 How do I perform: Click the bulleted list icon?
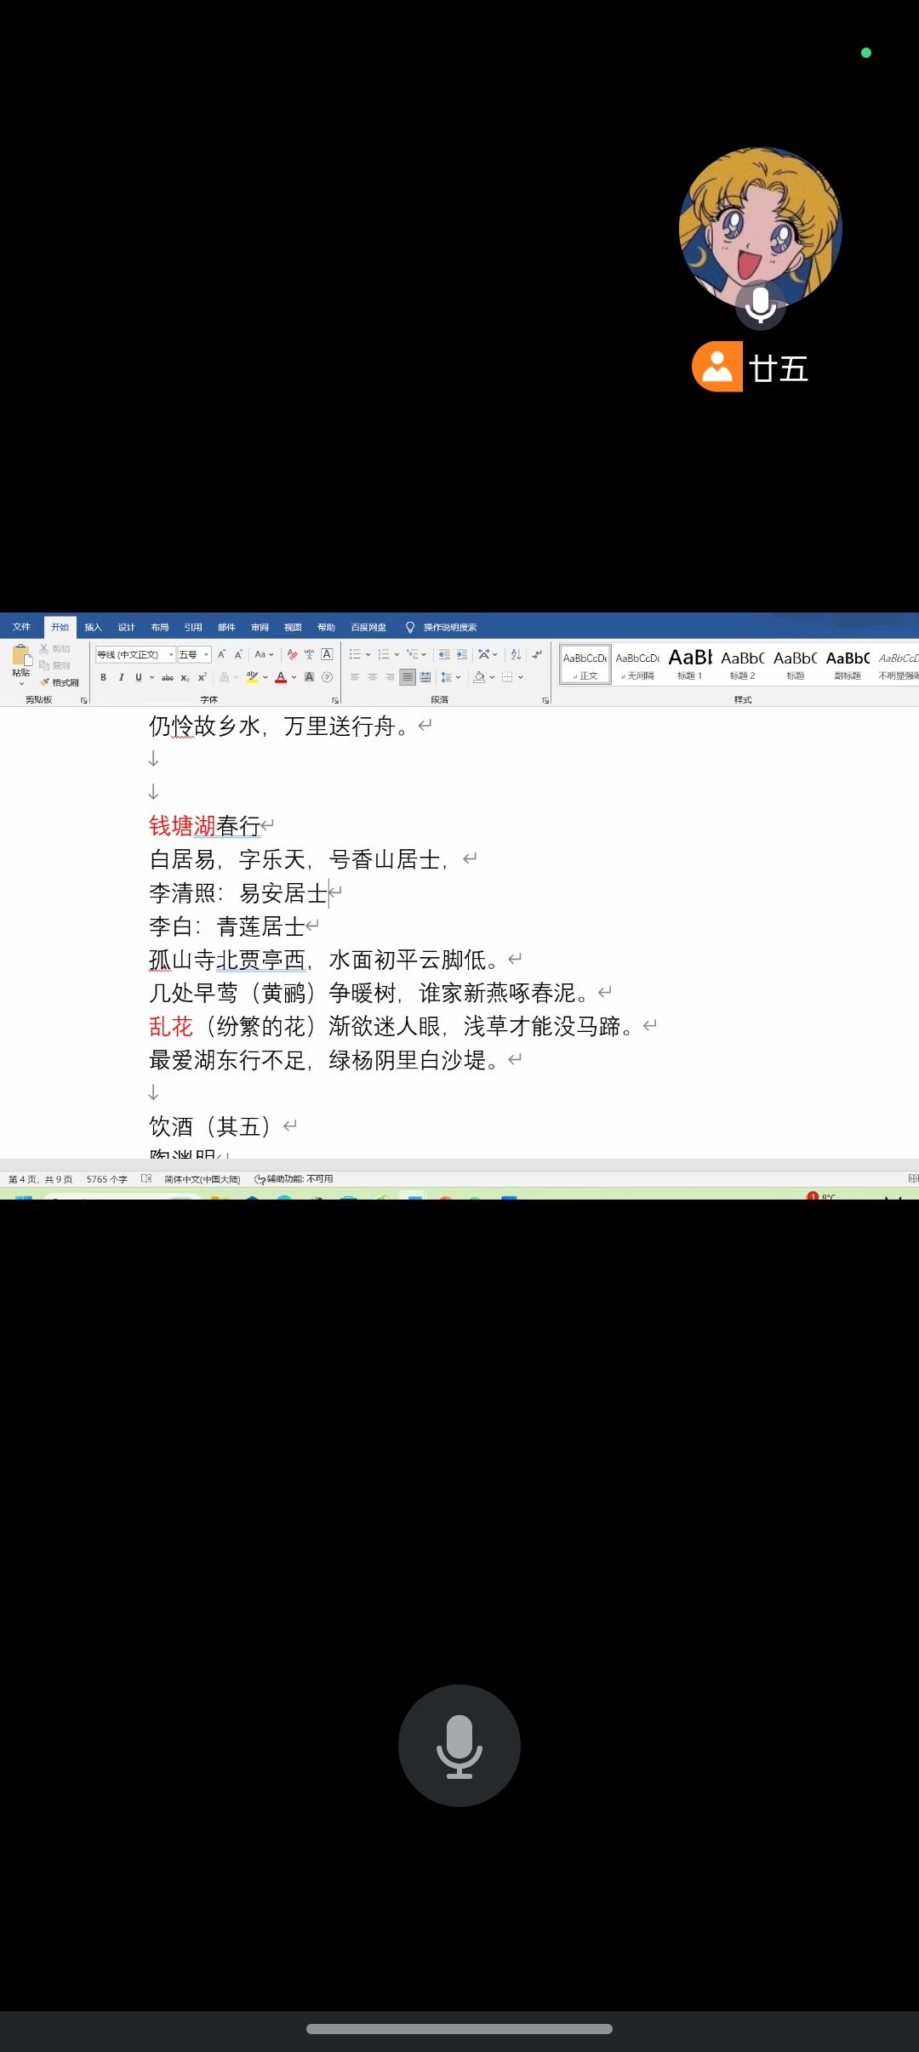pos(355,654)
